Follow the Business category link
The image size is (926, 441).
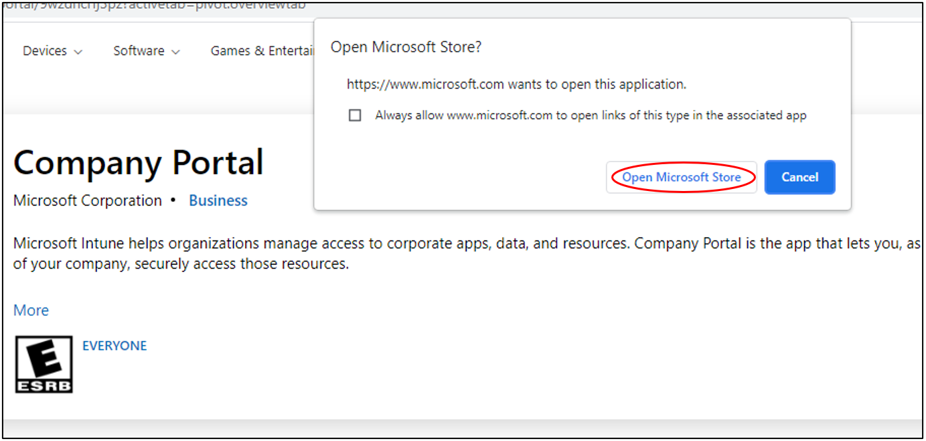point(218,200)
